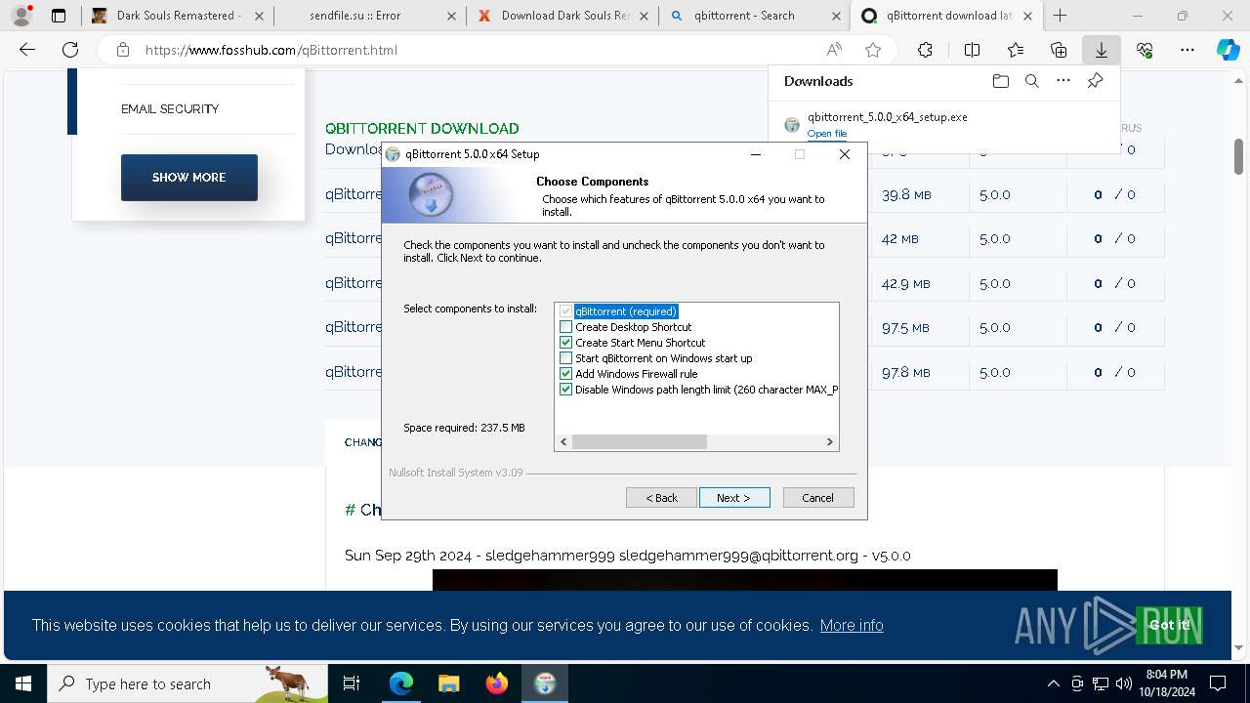Uncheck Disable Windows path length limit
The width and height of the screenshot is (1250, 703).
(x=565, y=390)
